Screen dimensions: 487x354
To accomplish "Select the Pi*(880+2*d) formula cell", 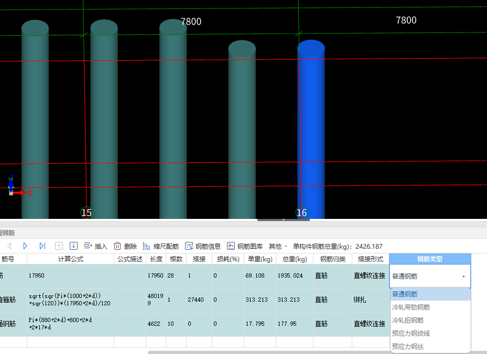I will pos(70,324).
